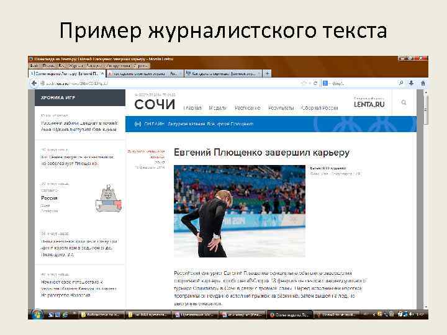Viewport: 447px width, 335px height.
Task: Open the Файл menu
Action: pyautogui.click(x=35, y=66)
